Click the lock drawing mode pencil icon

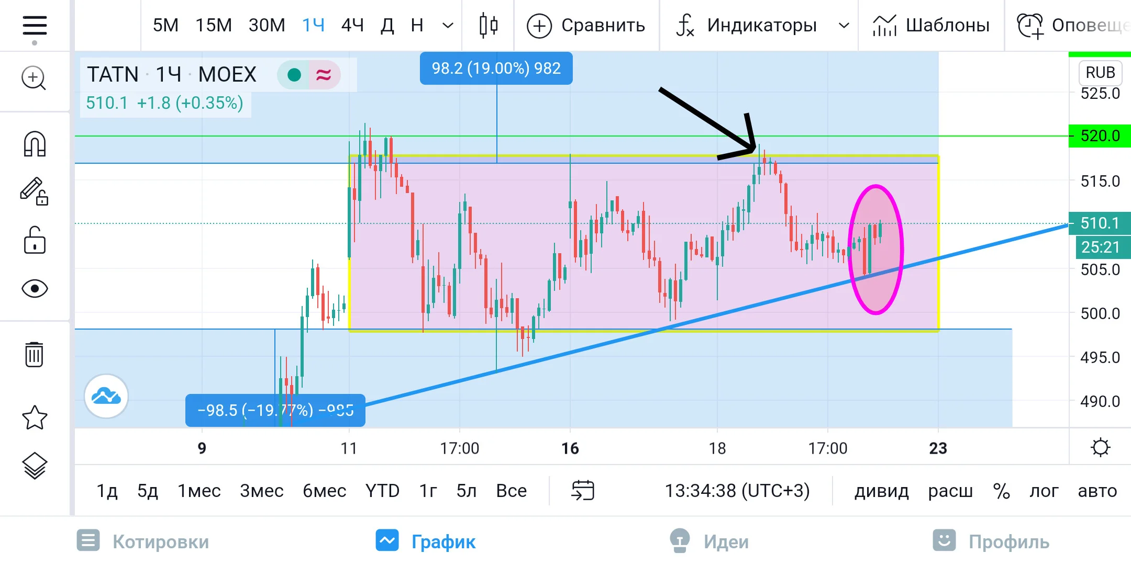(x=34, y=191)
